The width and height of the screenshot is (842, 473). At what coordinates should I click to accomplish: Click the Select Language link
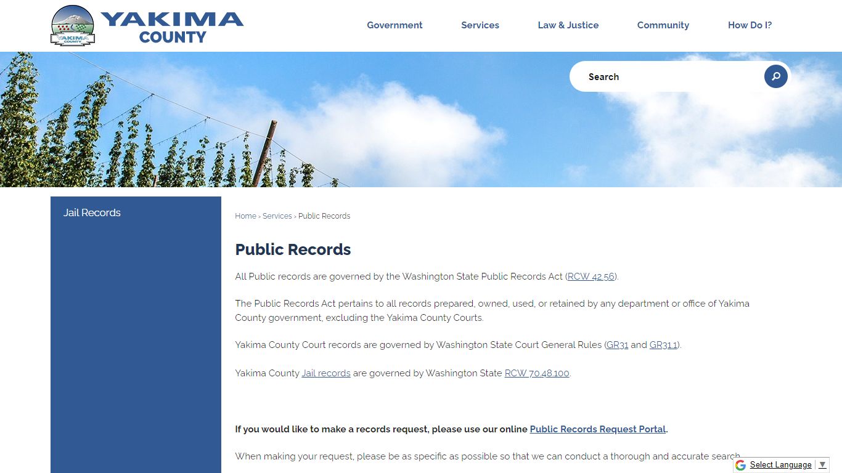coord(780,465)
